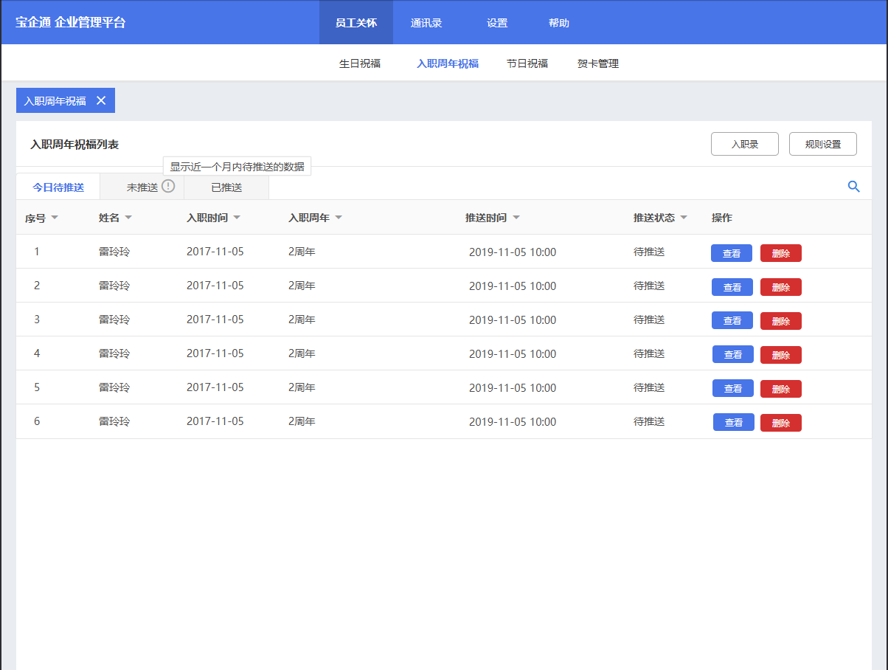
Task: Open 推送状态 column filter arrow
Action: (684, 218)
